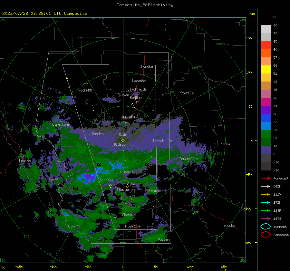Select the Innisfail city label
290x271 pixels.
pos(130,117)
